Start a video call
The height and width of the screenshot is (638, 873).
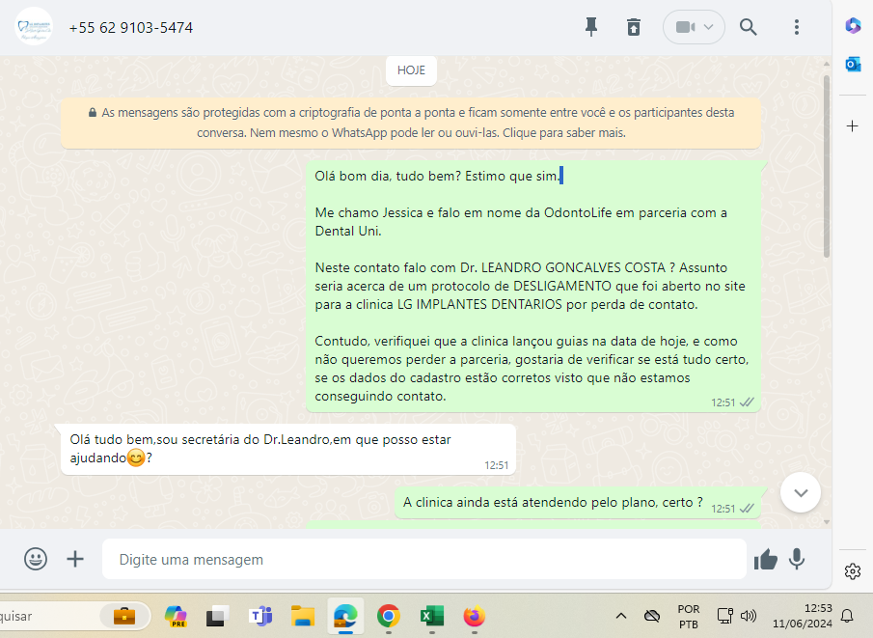click(685, 27)
